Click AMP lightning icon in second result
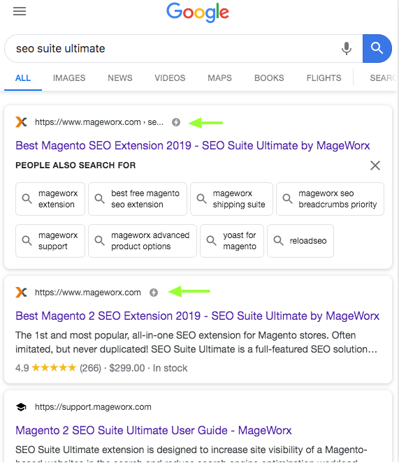 154,293
